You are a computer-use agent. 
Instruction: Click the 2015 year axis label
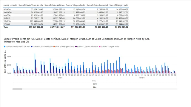(x=95, y=84)
